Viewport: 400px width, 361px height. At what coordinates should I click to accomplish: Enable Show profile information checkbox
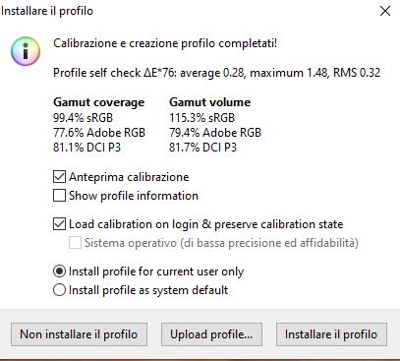(x=59, y=196)
